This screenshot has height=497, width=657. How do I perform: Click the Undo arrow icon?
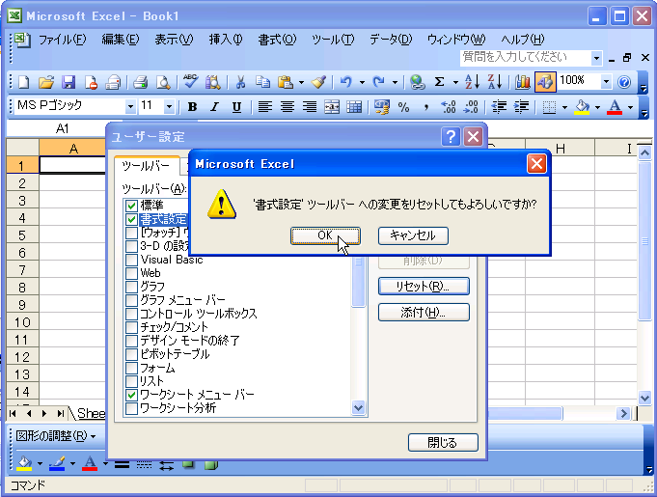coord(346,82)
